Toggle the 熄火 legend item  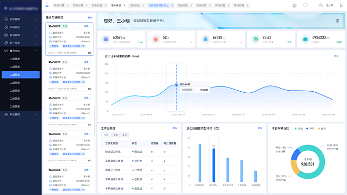click(322, 129)
